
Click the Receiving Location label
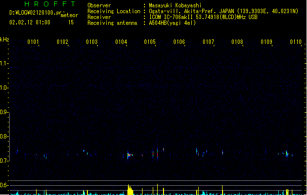click(x=114, y=11)
